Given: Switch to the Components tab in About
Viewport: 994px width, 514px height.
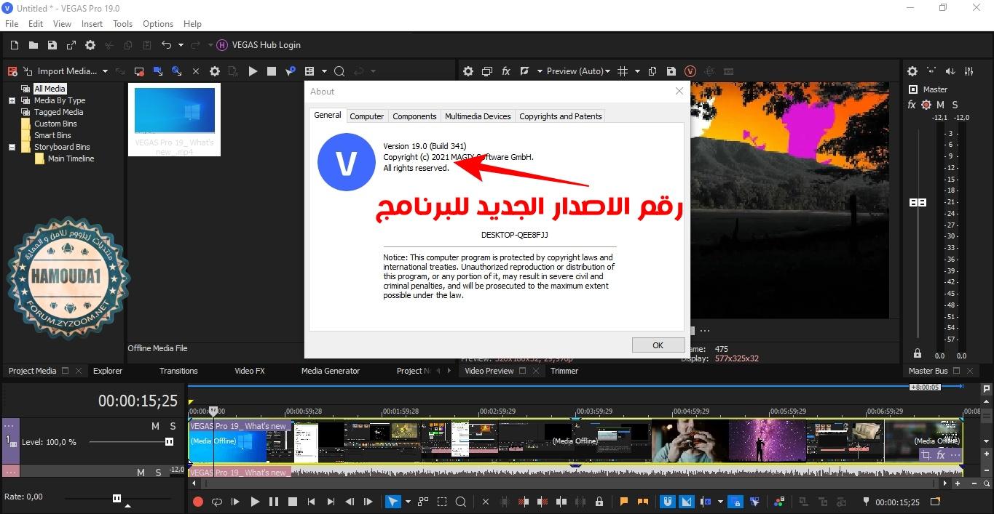Looking at the screenshot, I should tap(414, 116).
